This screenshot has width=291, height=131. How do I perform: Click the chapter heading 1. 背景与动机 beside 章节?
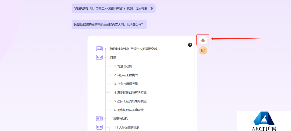point(119,119)
